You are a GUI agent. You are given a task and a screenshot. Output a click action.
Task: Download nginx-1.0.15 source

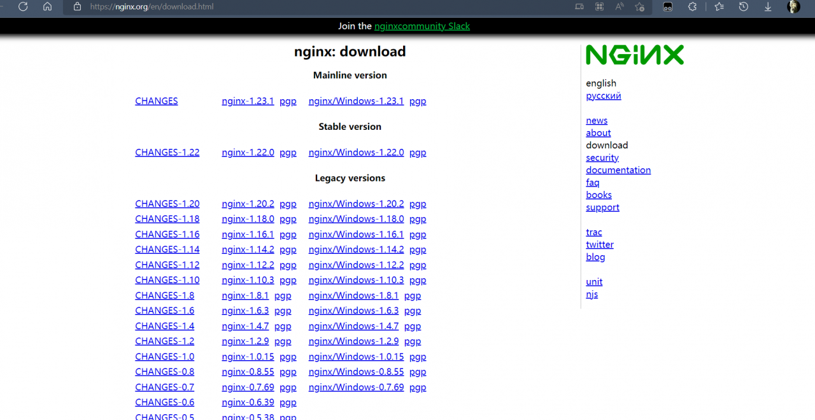click(x=248, y=357)
